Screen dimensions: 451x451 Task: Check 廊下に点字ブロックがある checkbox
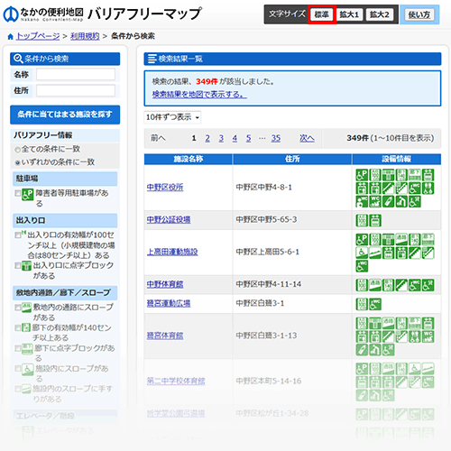click(18, 348)
